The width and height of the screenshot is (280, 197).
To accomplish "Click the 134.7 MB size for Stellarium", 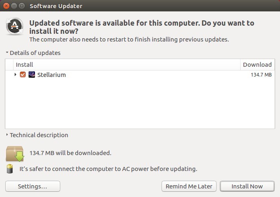I will (x=261, y=74).
